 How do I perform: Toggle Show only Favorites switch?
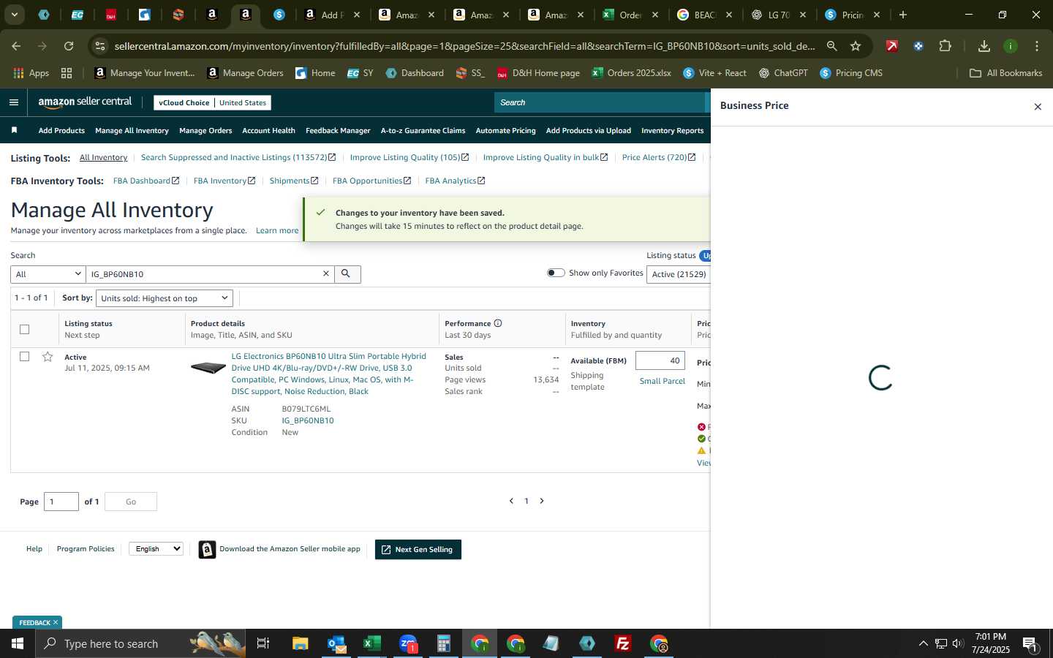(x=556, y=273)
